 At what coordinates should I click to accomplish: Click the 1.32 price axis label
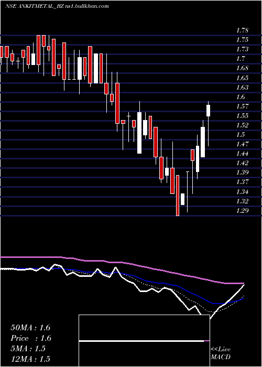coord(242,201)
